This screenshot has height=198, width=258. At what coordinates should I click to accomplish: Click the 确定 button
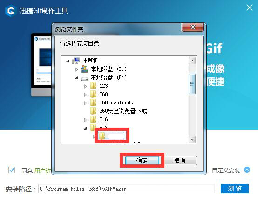[142, 160]
